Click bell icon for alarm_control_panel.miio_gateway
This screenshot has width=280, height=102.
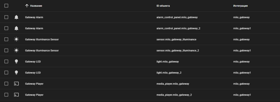click(x=16, y=17)
